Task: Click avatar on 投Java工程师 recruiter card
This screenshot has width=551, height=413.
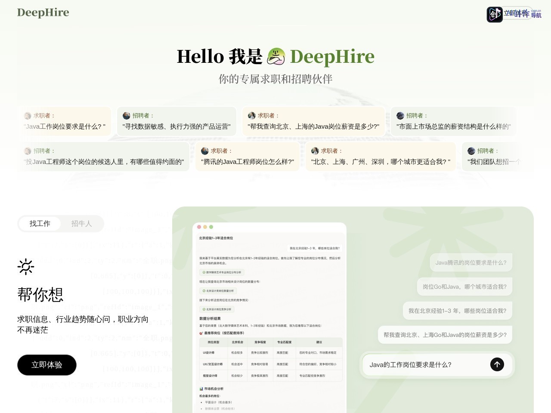Action: pyautogui.click(x=28, y=151)
